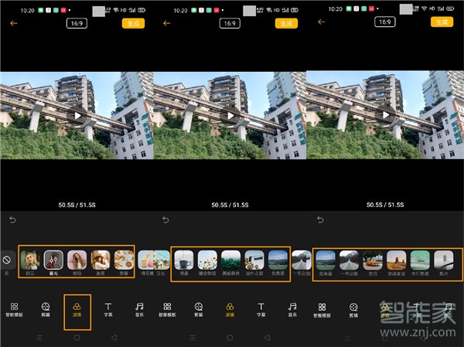The image size is (464, 347).
Task: Select the 吉巴 vintage car filter
Action: point(373,260)
